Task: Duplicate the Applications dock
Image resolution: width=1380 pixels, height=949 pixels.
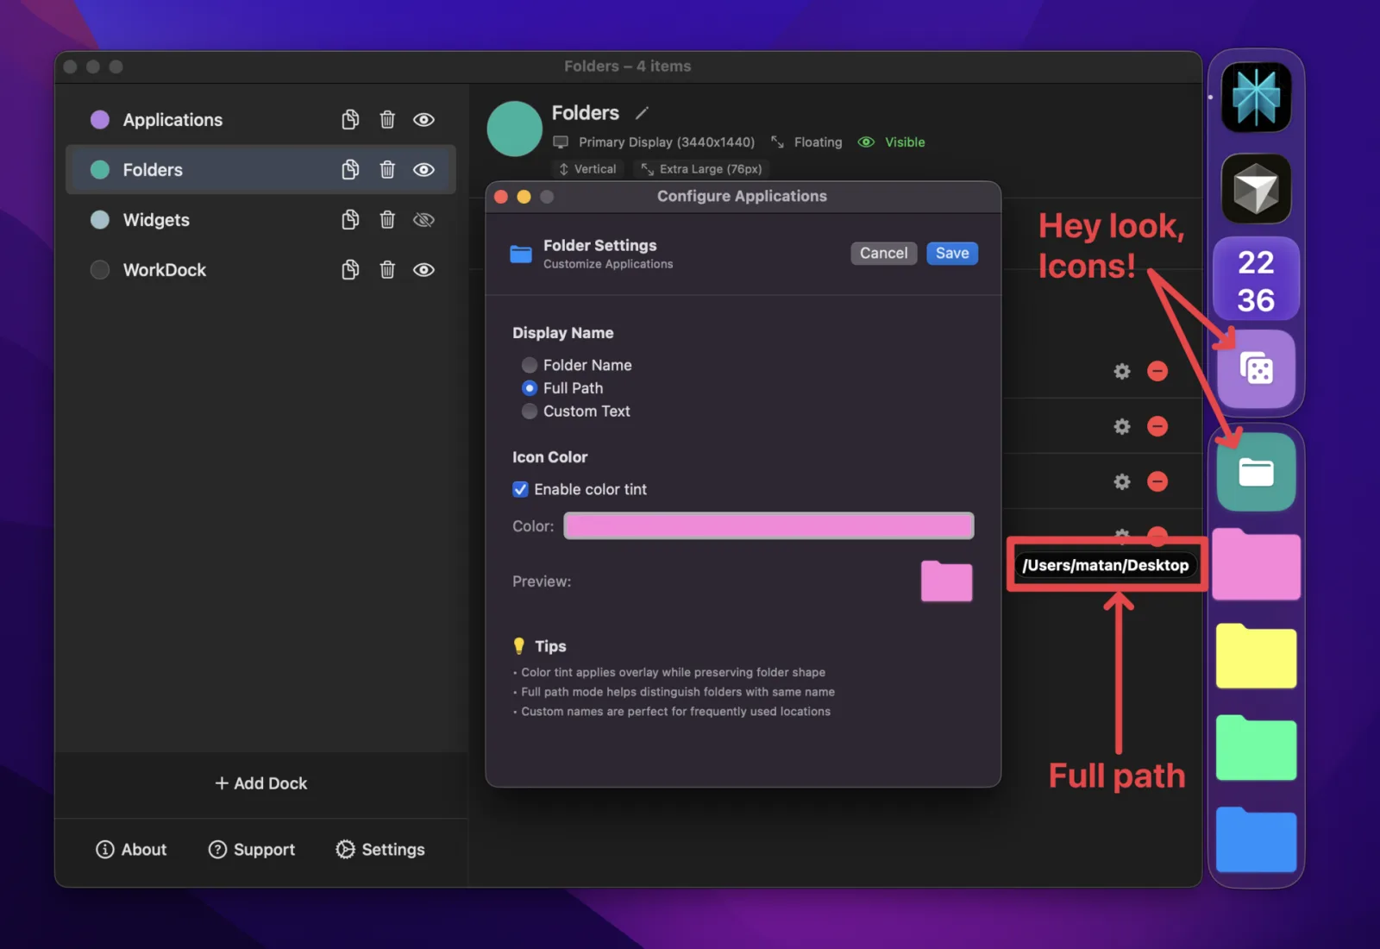Action: [x=350, y=120]
